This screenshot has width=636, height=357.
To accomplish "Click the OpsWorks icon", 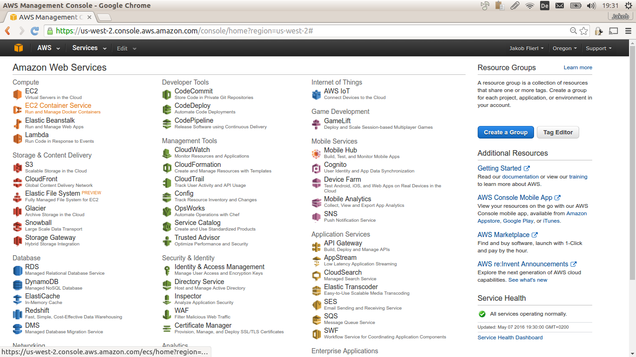I will [167, 212].
